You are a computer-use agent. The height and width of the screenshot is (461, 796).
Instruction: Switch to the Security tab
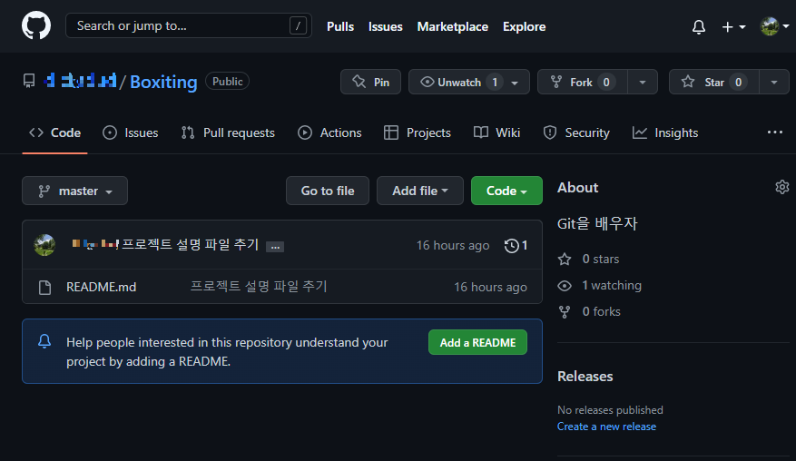[576, 133]
